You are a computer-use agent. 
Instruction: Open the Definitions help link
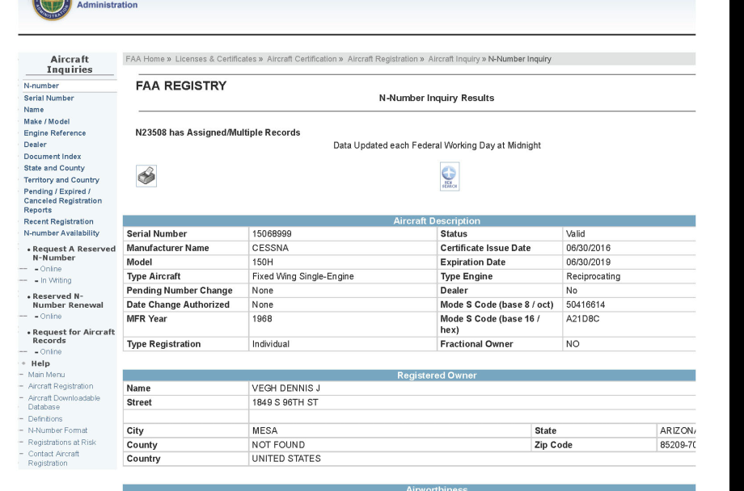click(45, 419)
